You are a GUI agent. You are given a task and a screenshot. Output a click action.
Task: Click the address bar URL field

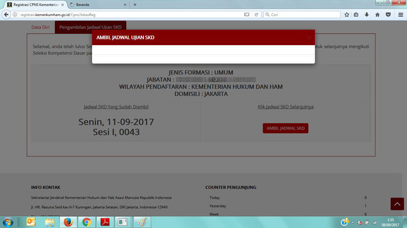point(130,15)
